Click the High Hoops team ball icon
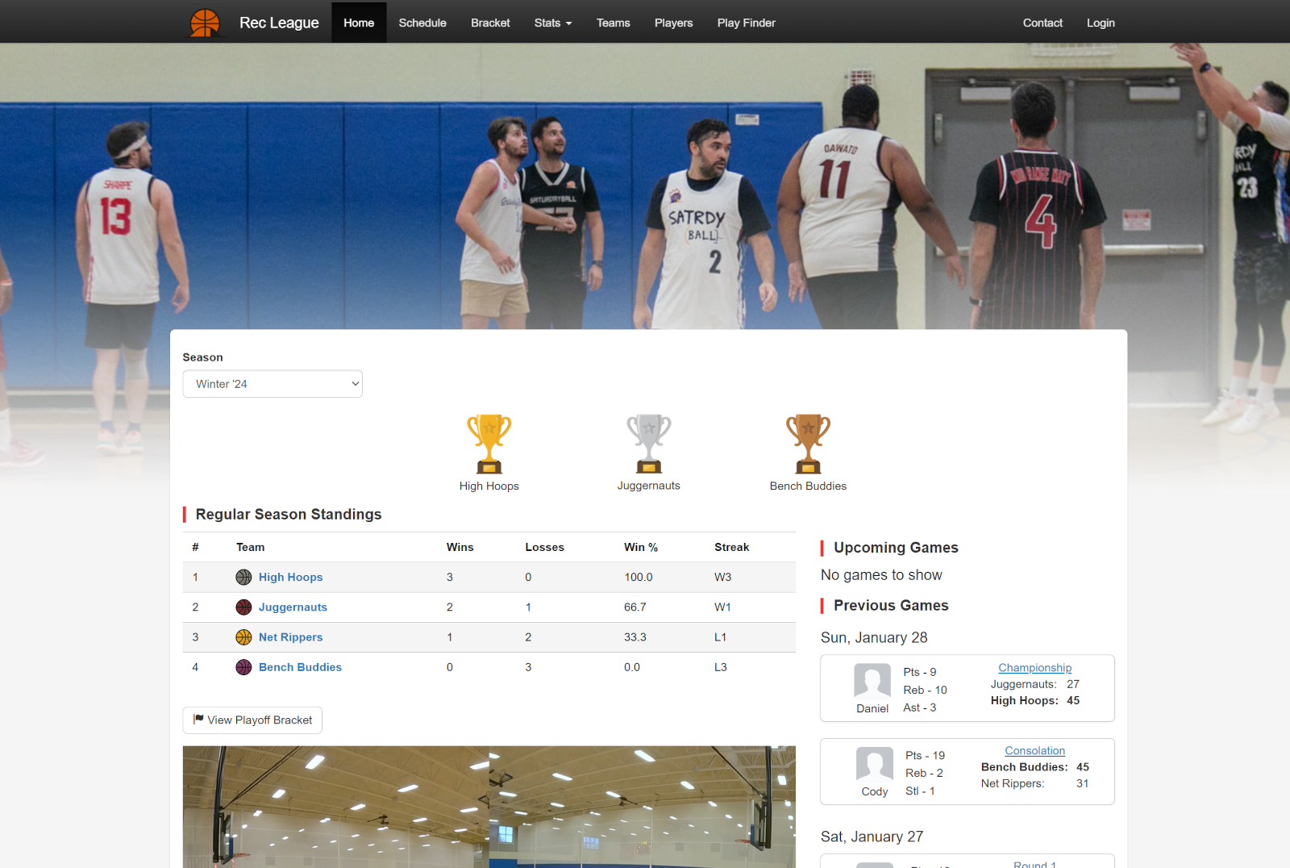The width and height of the screenshot is (1290, 868). click(x=243, y=577)
